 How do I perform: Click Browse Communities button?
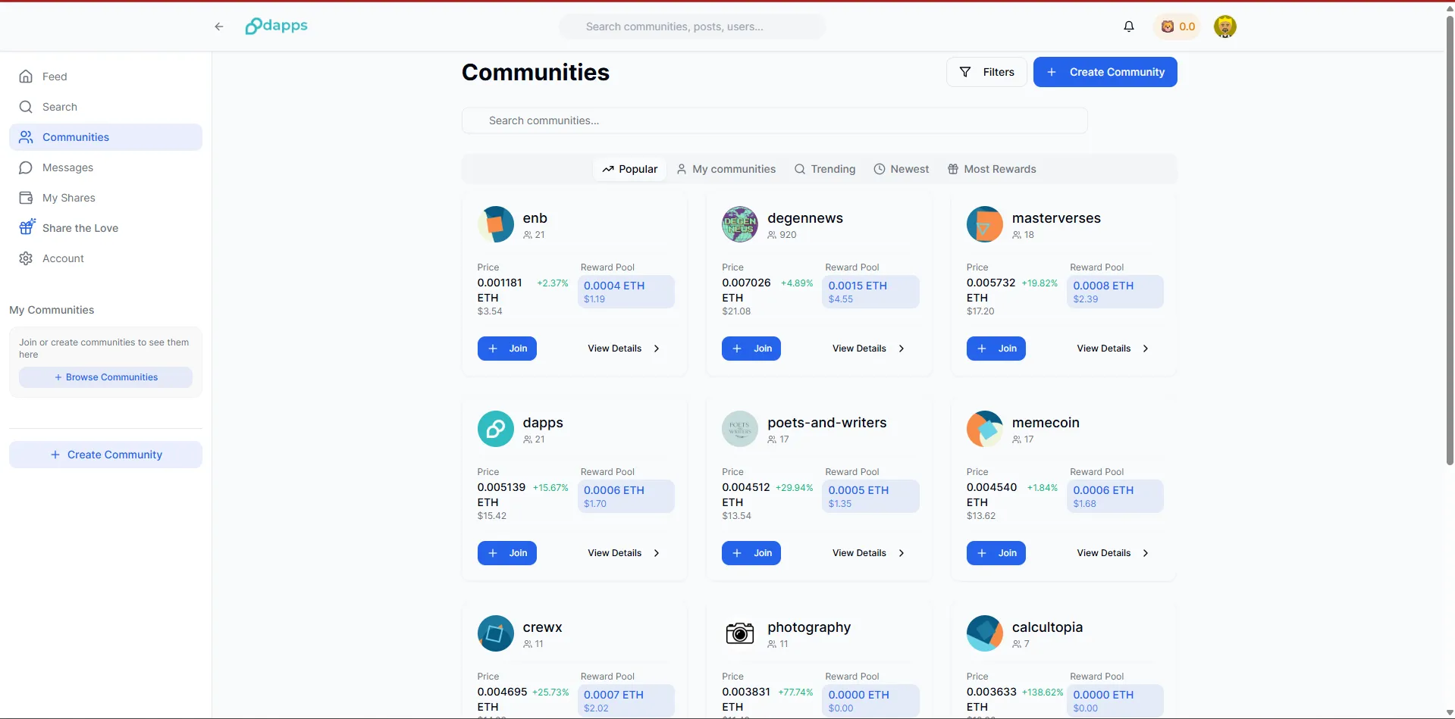point(105,377)
